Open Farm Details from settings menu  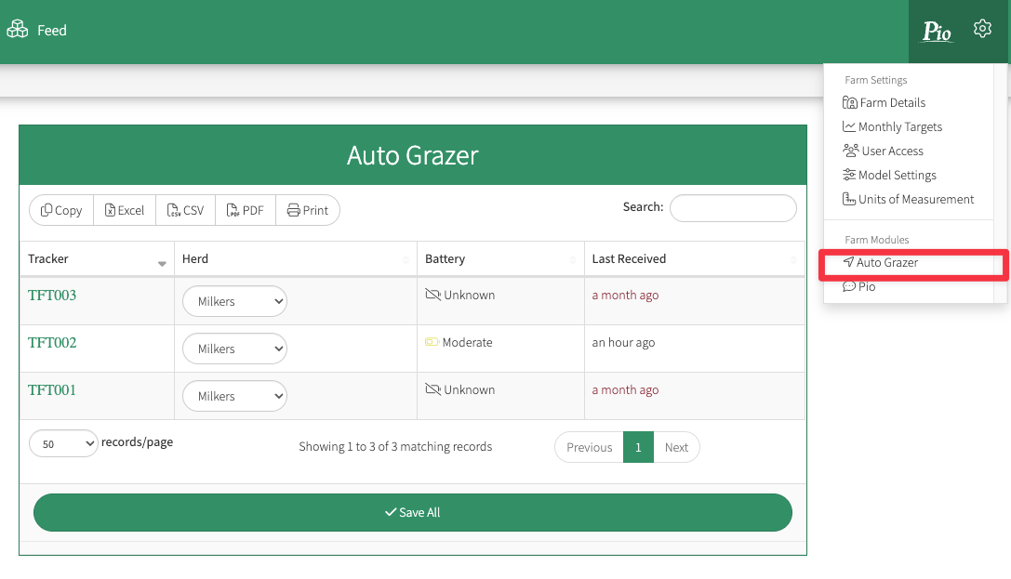[x=892, y=103]
